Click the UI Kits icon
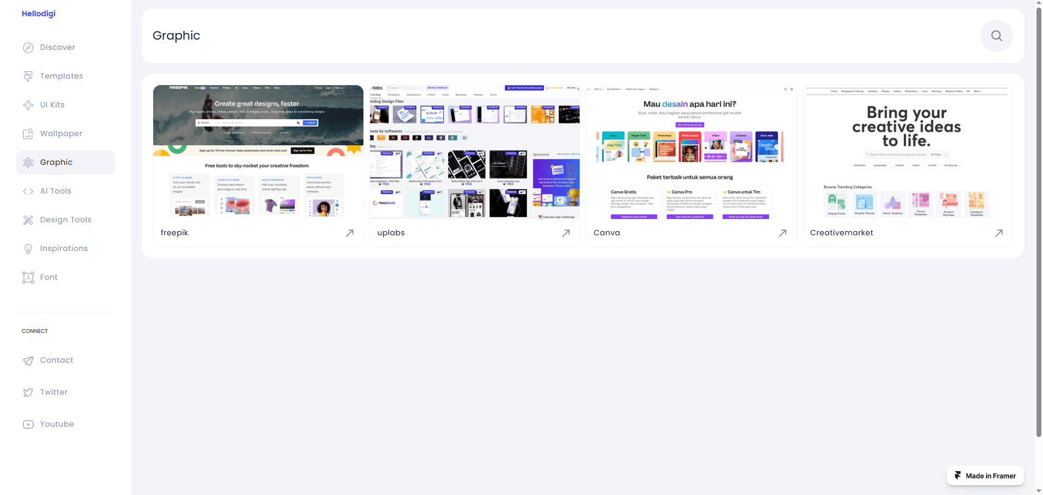 click(28, 105)
